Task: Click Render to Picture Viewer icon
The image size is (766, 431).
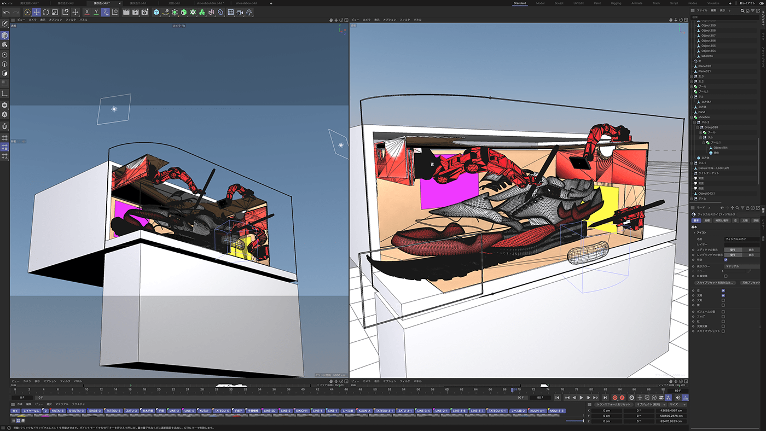Action: tap(135, 12)
